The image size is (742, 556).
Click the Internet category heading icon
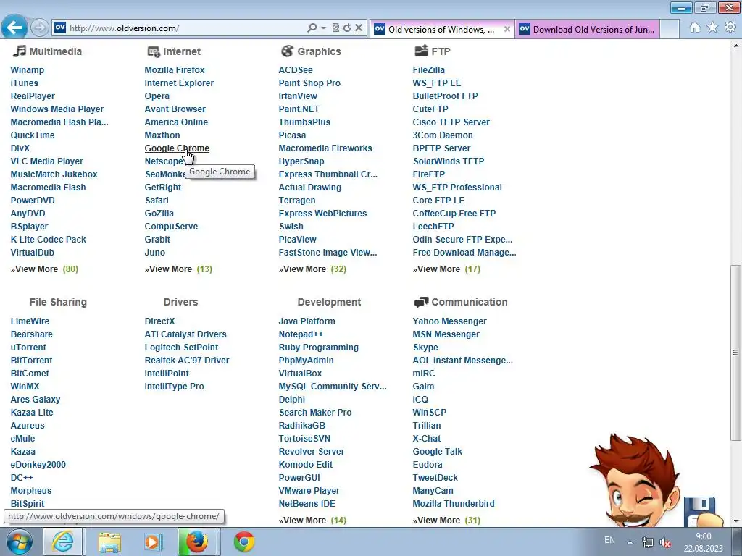click(154, 51)
